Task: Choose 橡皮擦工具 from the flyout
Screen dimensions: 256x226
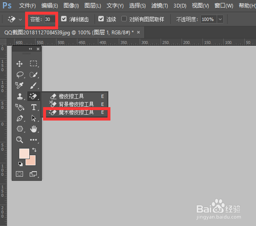Action: 74,96
